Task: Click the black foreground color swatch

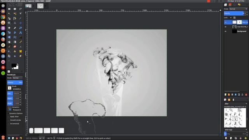Action: 14,65
